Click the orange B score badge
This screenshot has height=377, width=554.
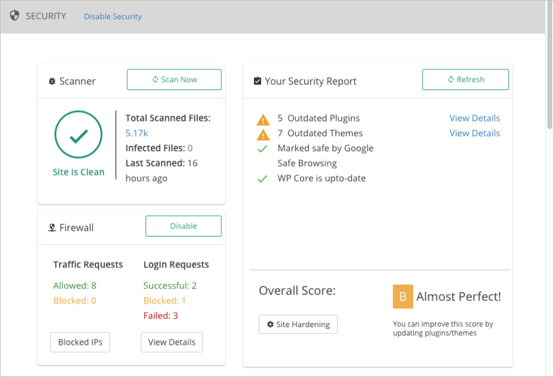pos(403,296)
